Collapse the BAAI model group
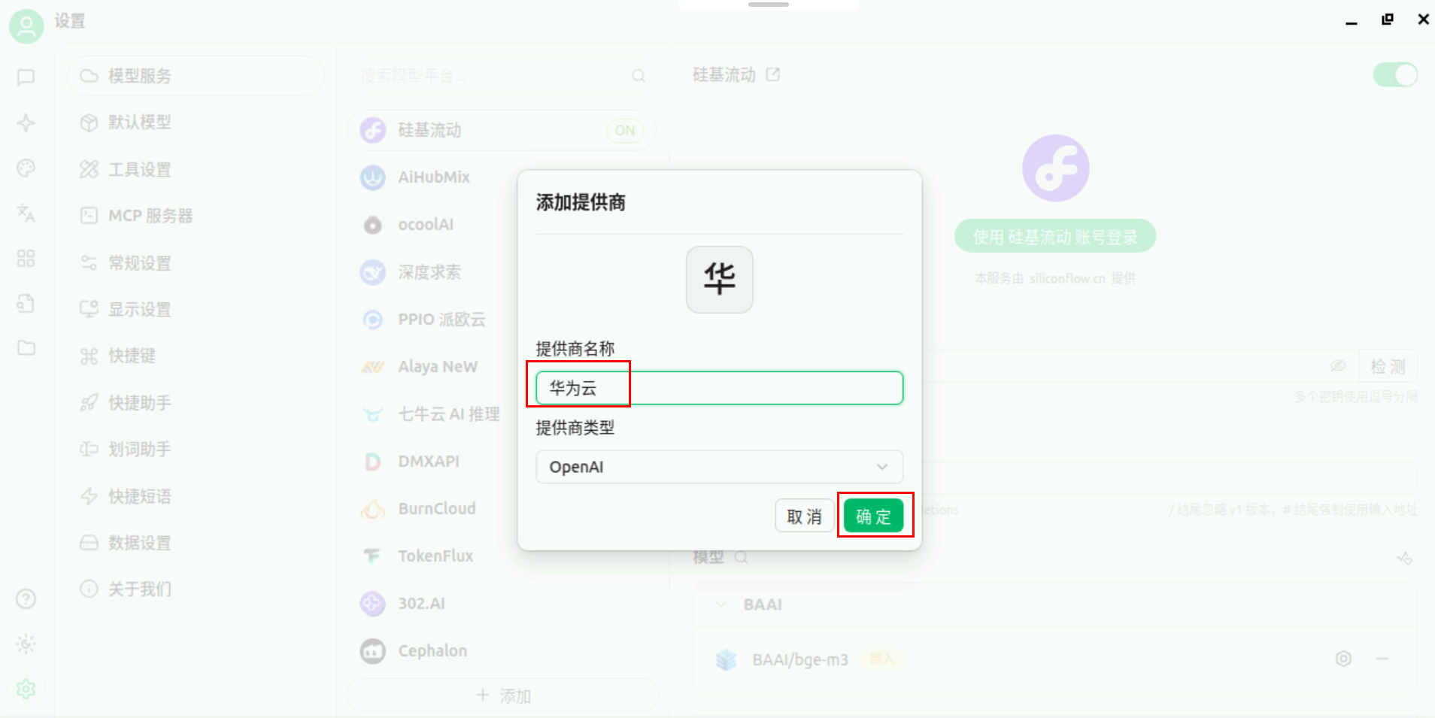 click(x=721, y=604)
